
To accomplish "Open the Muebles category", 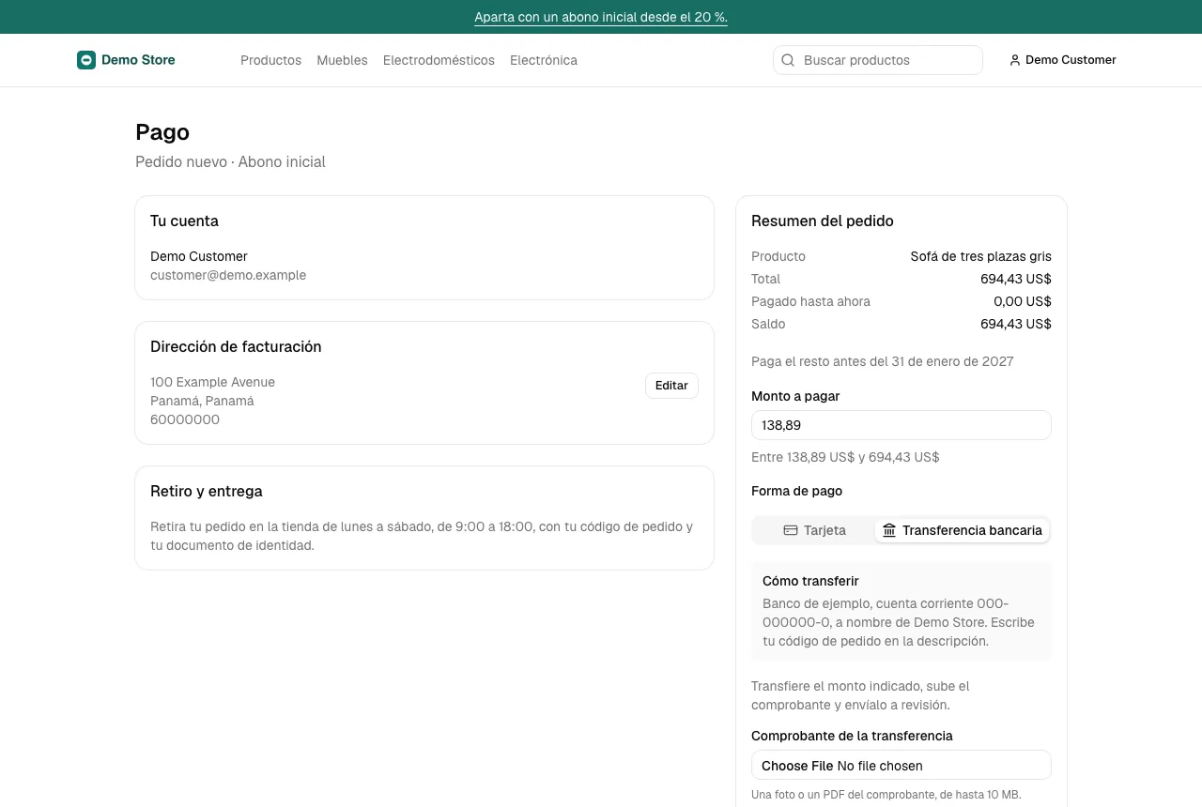I will 342,60.
